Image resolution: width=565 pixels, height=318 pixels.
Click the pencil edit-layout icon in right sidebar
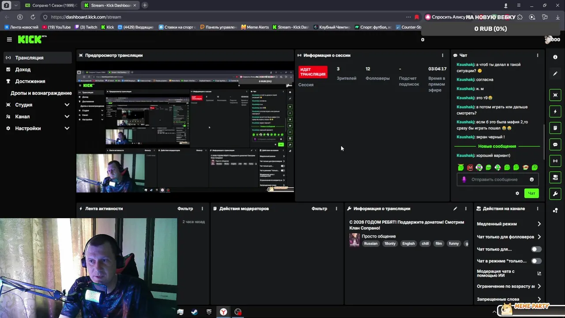coord(555,73)
